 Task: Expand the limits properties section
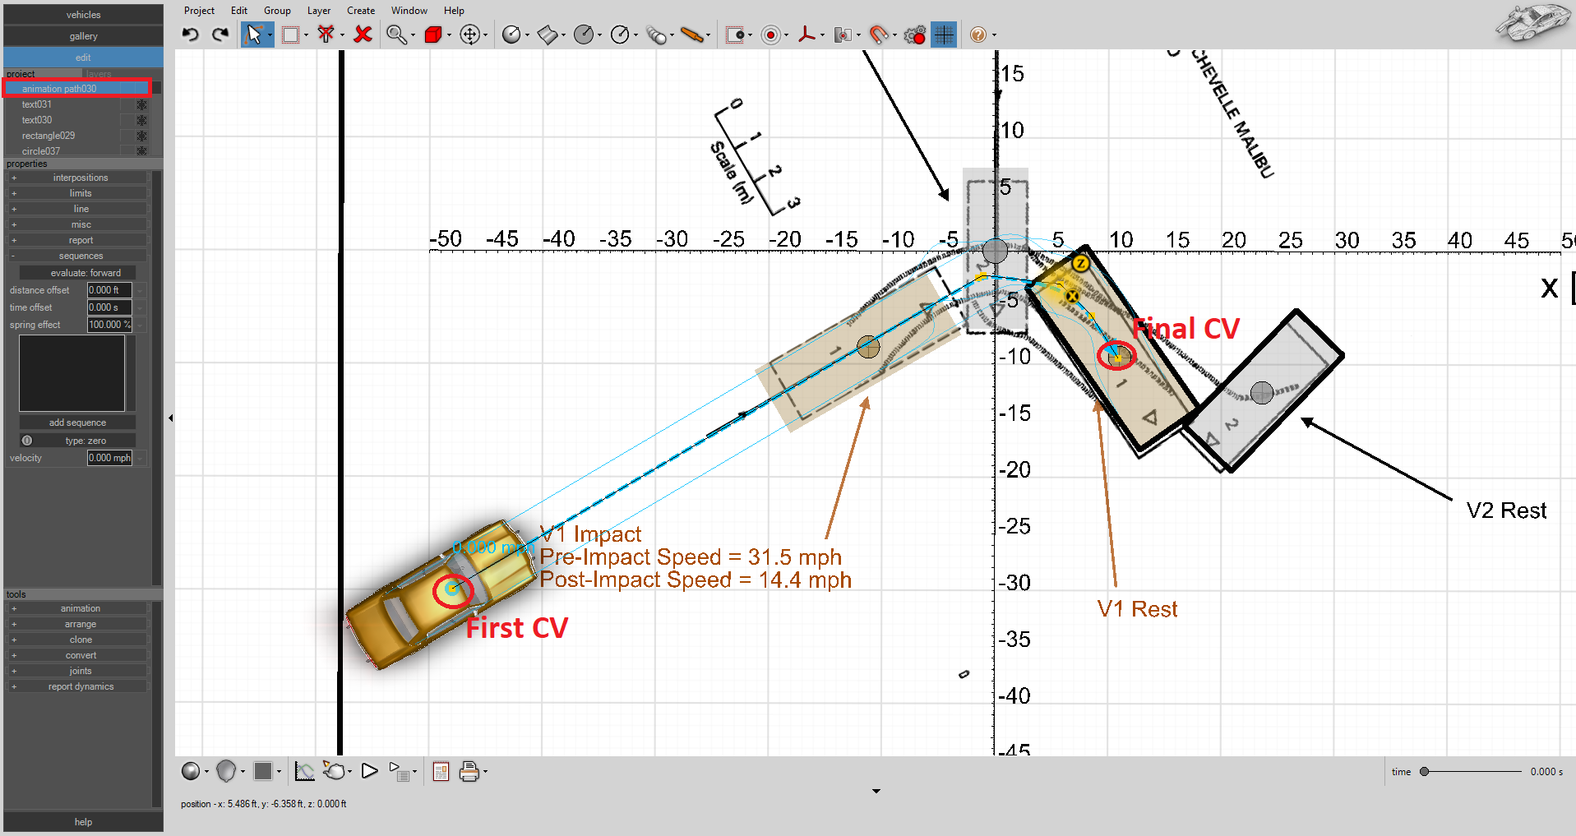coord(79,193)
